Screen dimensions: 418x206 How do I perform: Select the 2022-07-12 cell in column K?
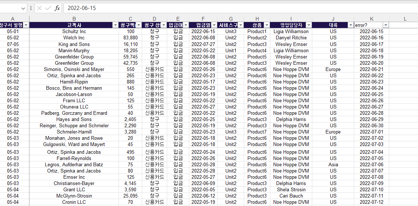(372, 202)
